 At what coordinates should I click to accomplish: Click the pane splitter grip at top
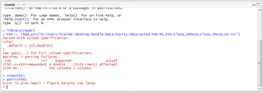(131, 1)
